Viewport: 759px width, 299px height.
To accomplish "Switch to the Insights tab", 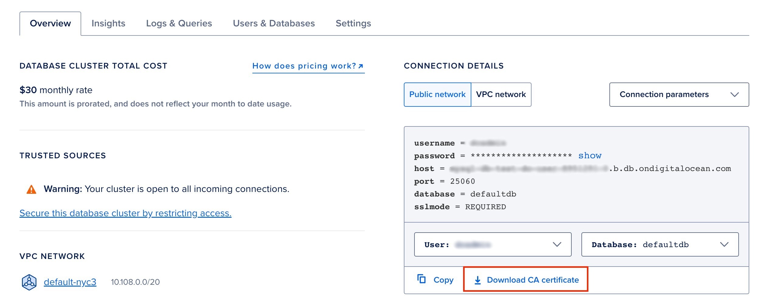I will pos(109,23).
